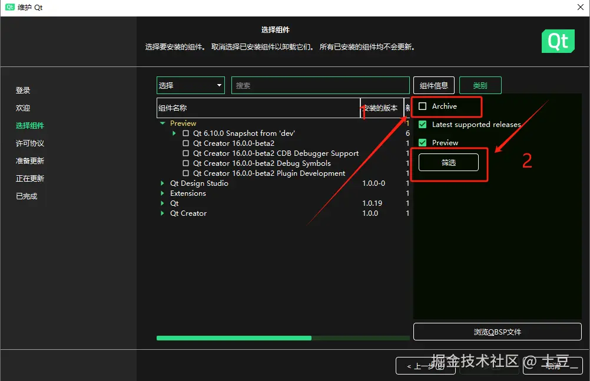
Task: Select 欢迎 step in sidebar
Action: point(23,108)
